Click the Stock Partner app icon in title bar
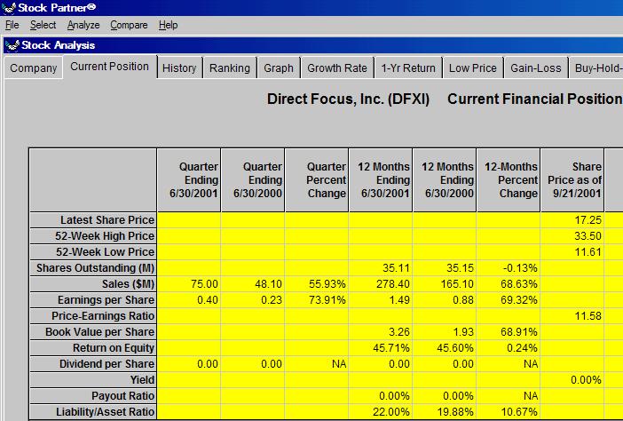The height and width of the screenshot is (421, 623). pyautogui.click(x=8, y=8)
